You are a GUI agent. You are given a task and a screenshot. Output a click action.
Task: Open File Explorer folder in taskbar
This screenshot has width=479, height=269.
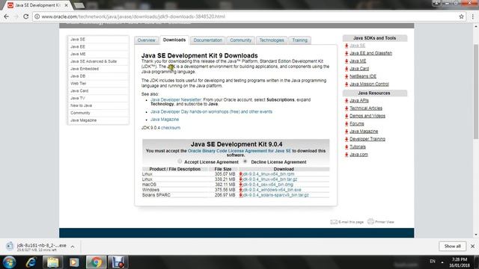(52, 262)
